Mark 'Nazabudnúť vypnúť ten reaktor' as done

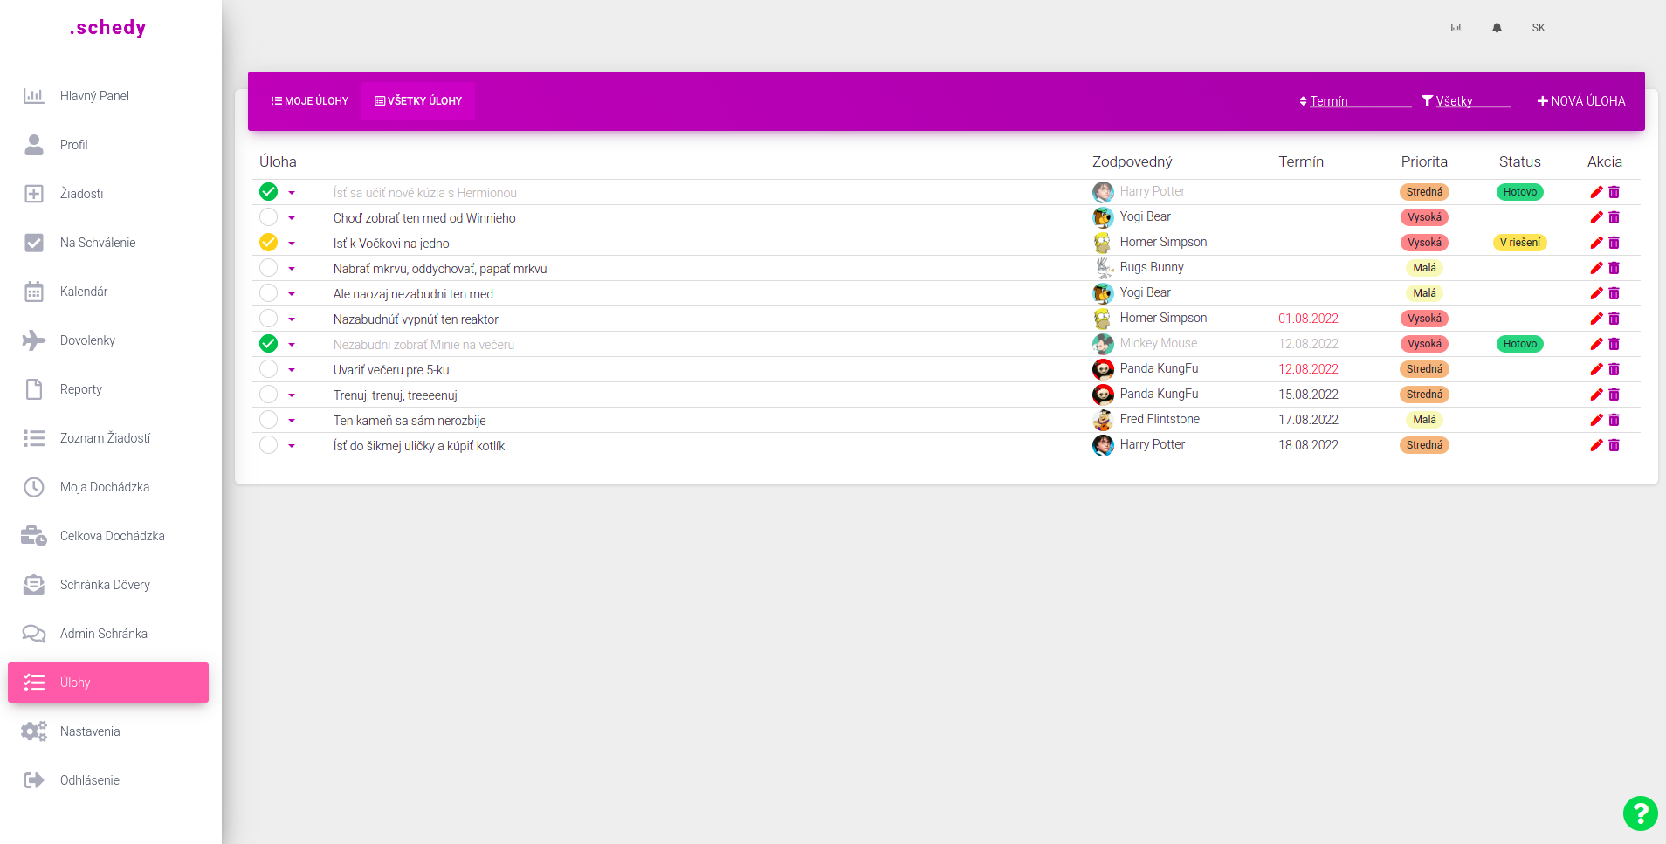pos(268,319)
